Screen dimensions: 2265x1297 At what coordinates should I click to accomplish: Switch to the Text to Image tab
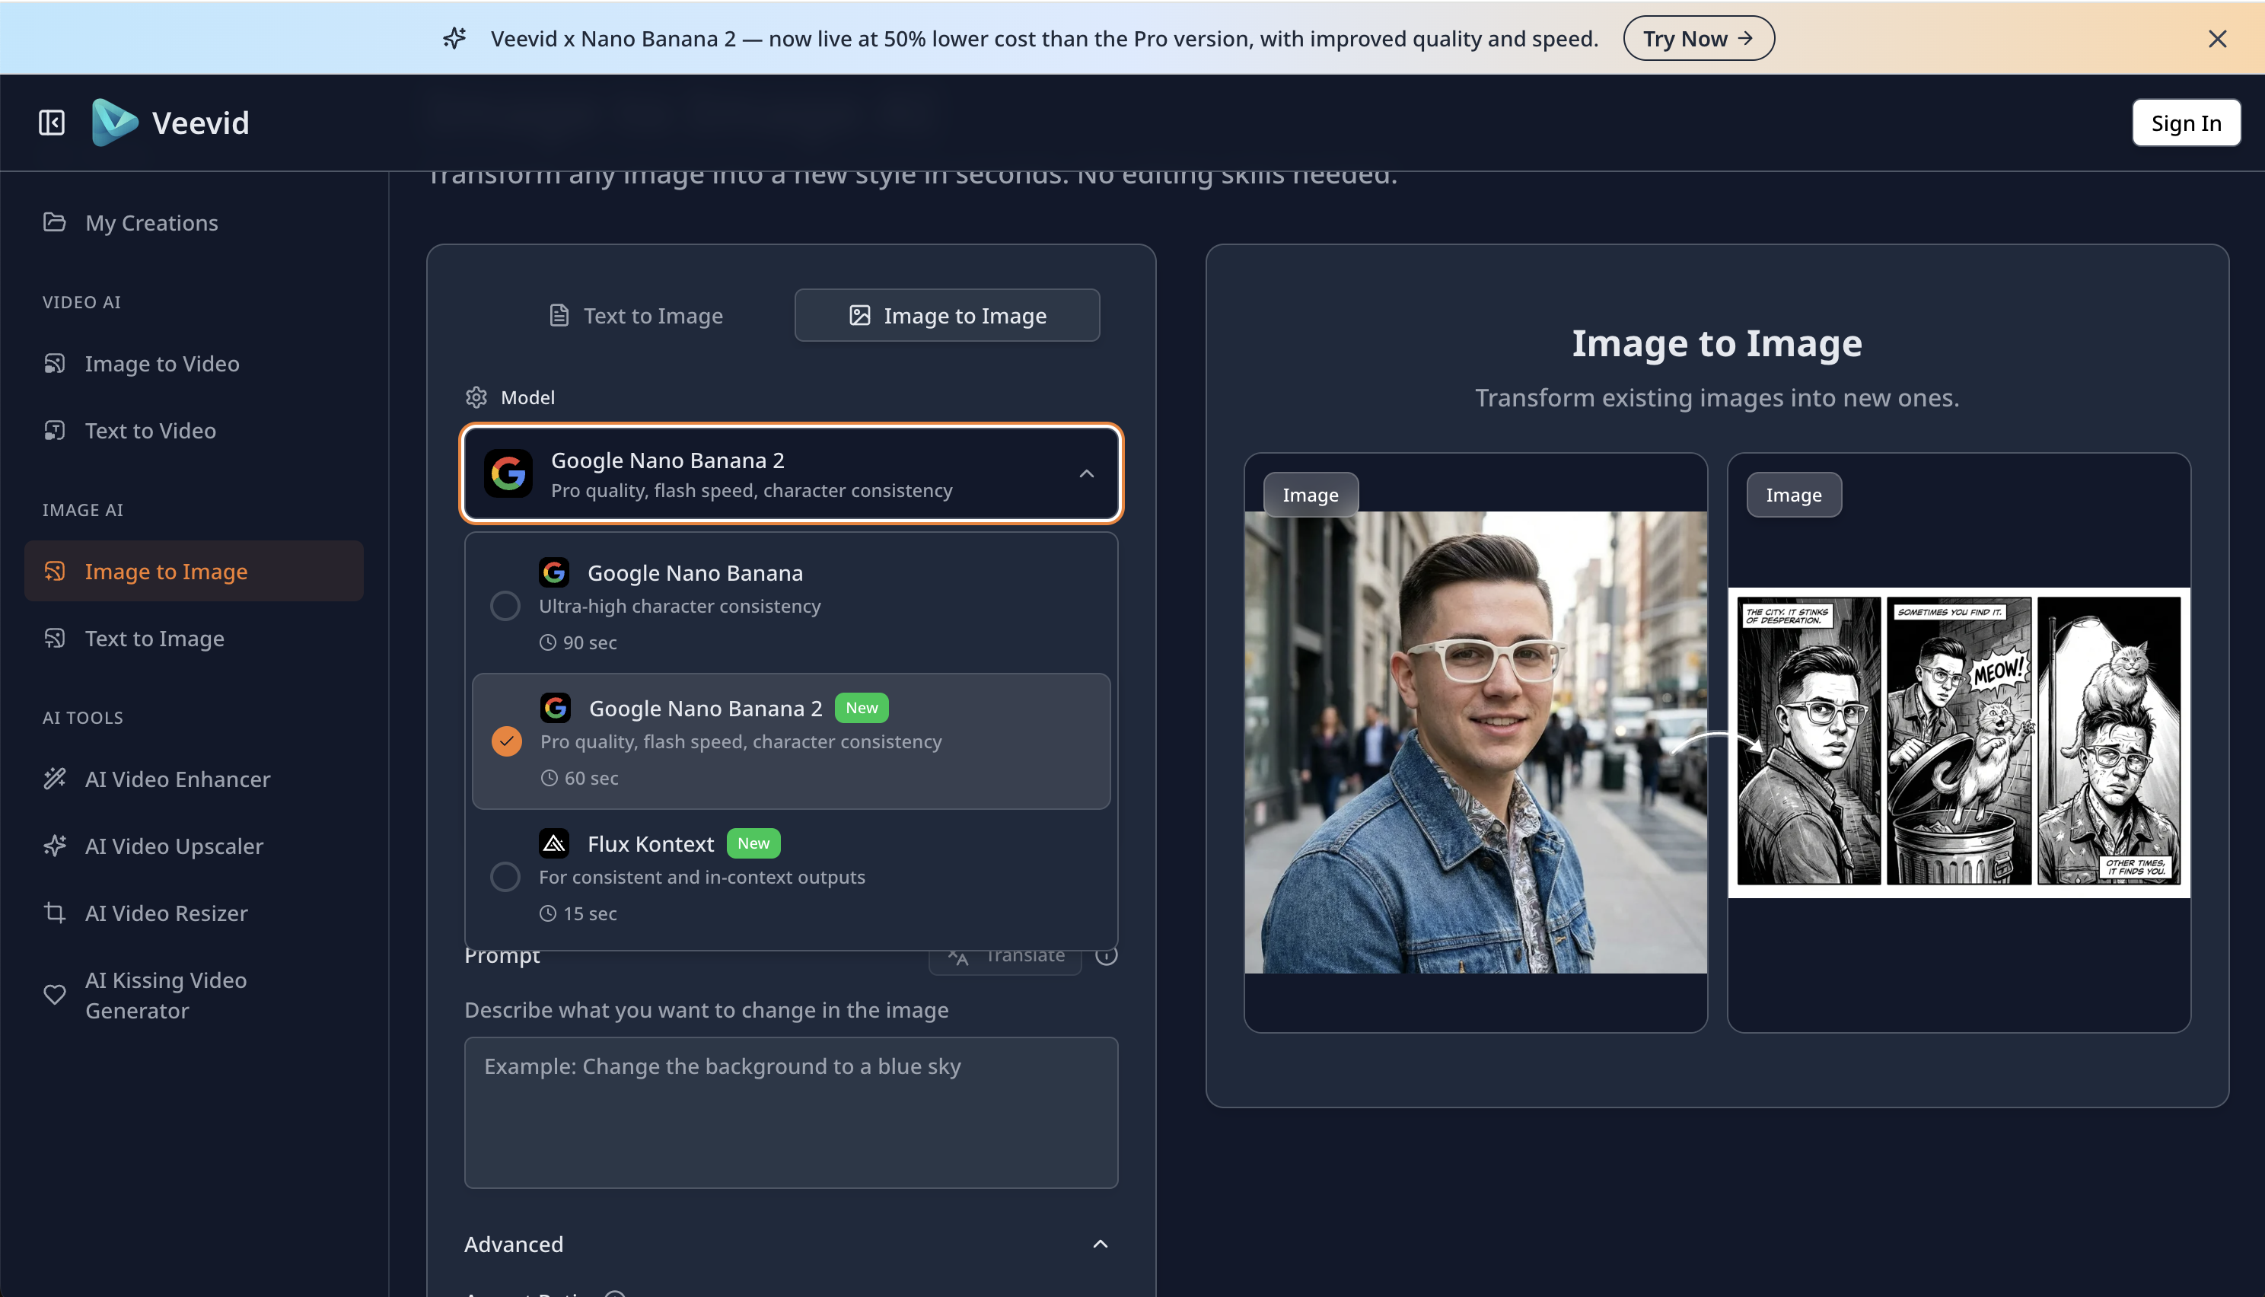coord(636,315)
